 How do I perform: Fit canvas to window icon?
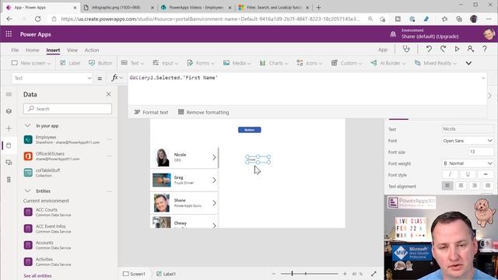373,274
